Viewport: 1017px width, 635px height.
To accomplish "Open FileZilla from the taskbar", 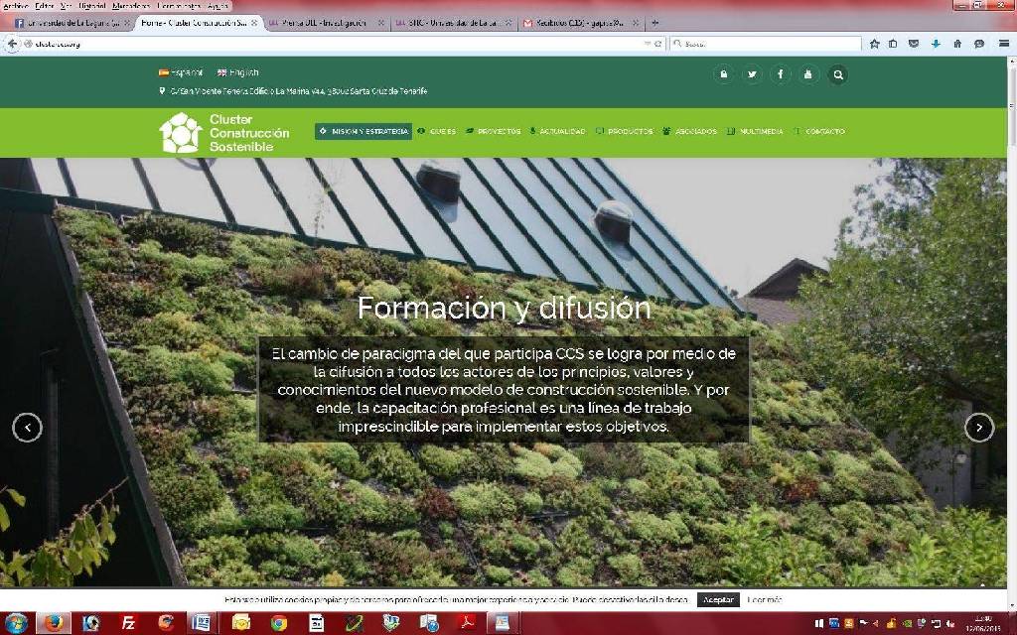I will pos(128,622).
